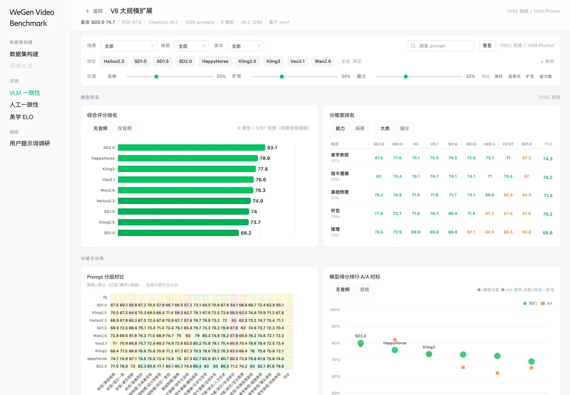Viewport: 570px width, 395px height.
Task: Open the 版本 dropdown
Action: click(246, 46)
